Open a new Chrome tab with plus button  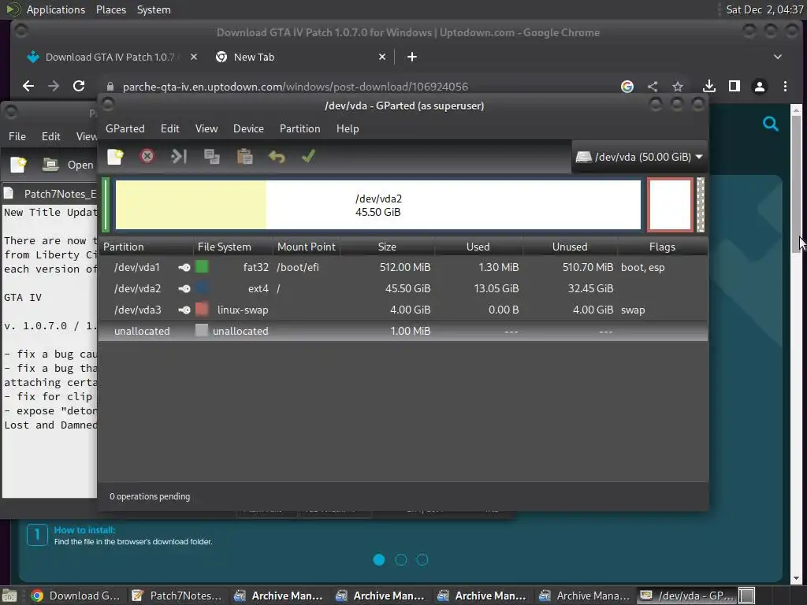coord(411,57)
